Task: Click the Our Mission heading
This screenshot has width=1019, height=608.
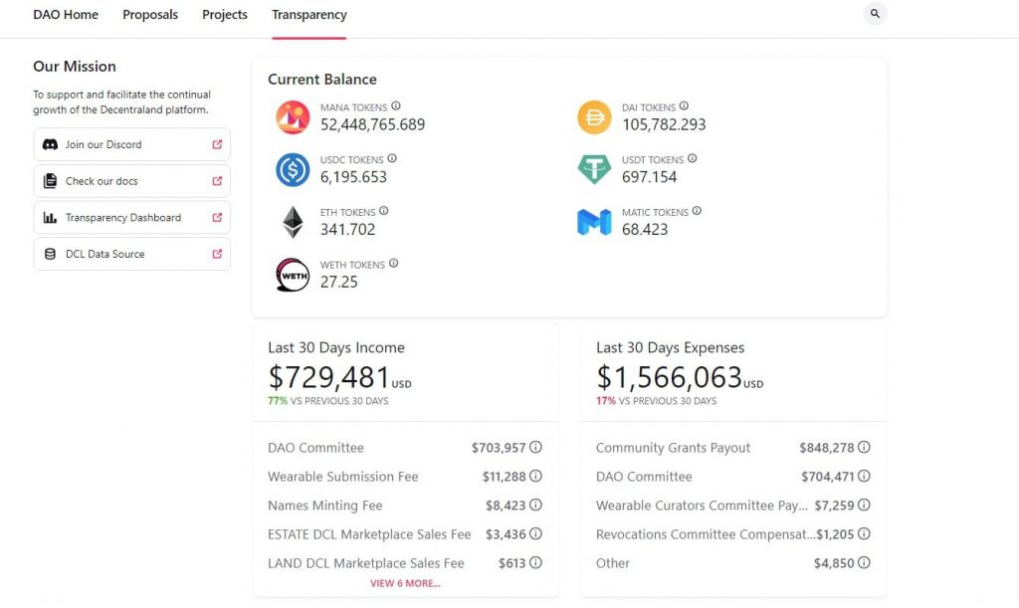Action: pos(75,67)
